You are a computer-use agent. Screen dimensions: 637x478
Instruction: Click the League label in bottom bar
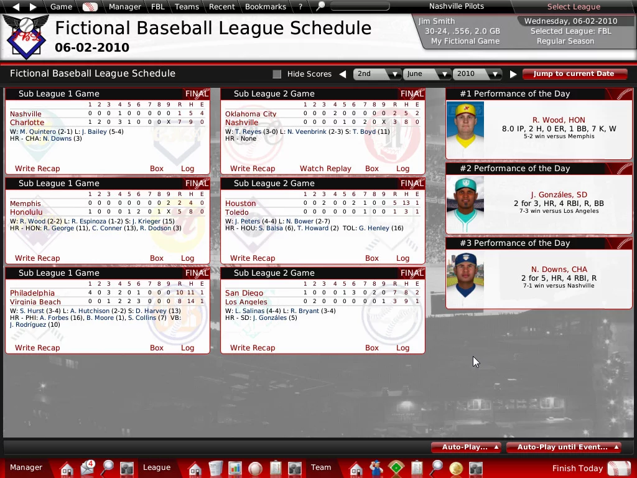156,467
